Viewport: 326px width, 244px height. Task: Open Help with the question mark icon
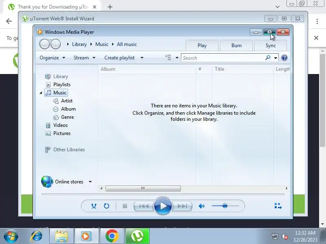[284, 58]
